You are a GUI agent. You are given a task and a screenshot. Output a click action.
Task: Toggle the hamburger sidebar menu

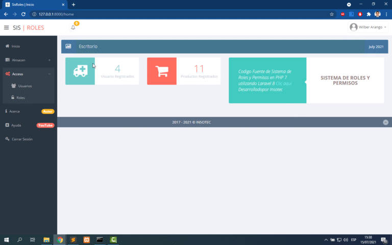(x=6, y=28)
